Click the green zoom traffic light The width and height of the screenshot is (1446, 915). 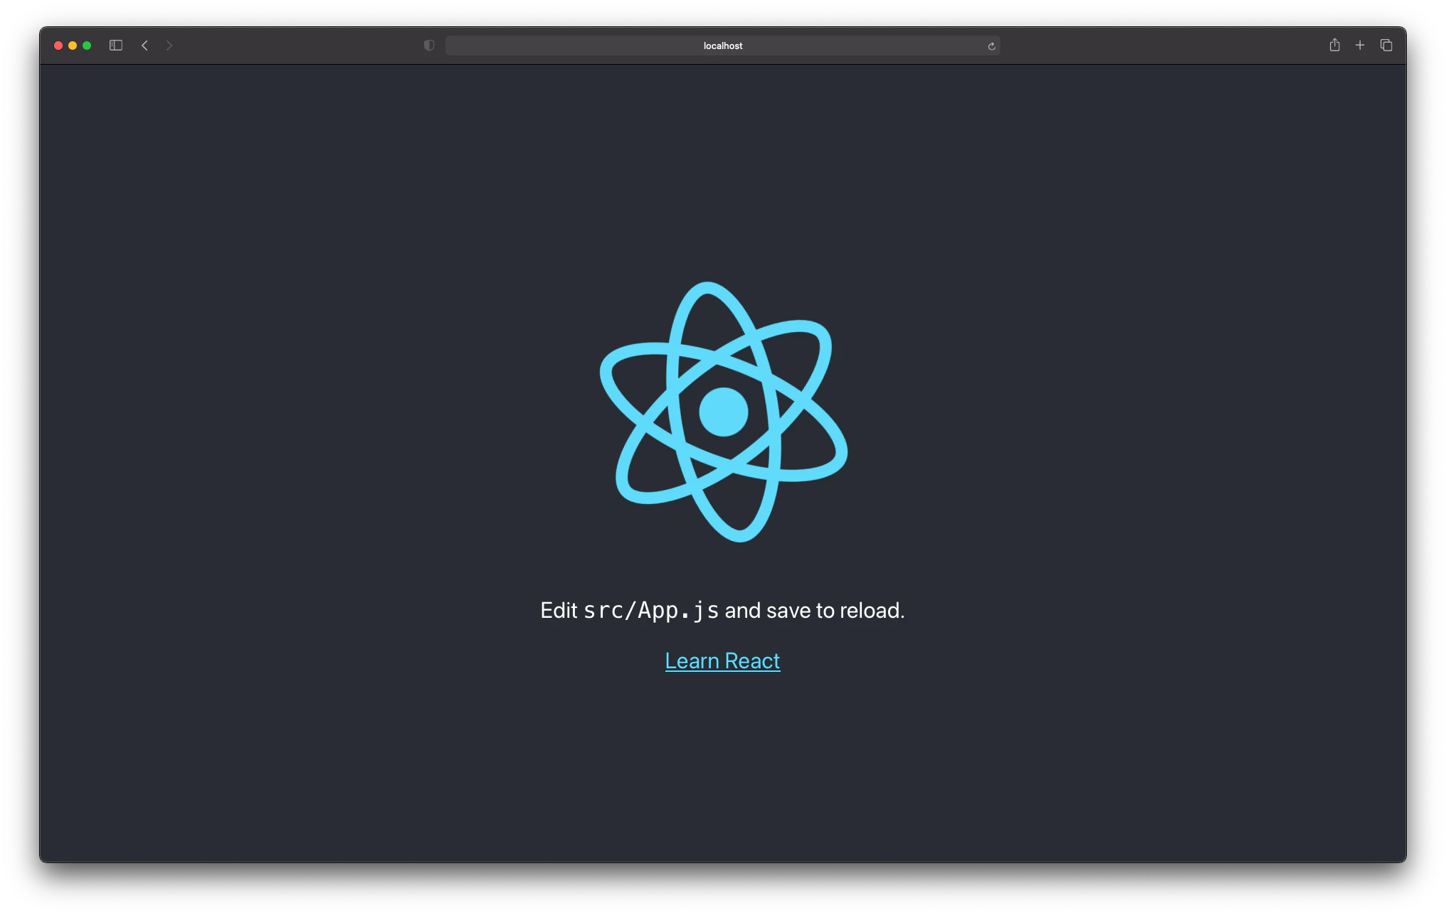pyautogui.click(x=86, y=45)
